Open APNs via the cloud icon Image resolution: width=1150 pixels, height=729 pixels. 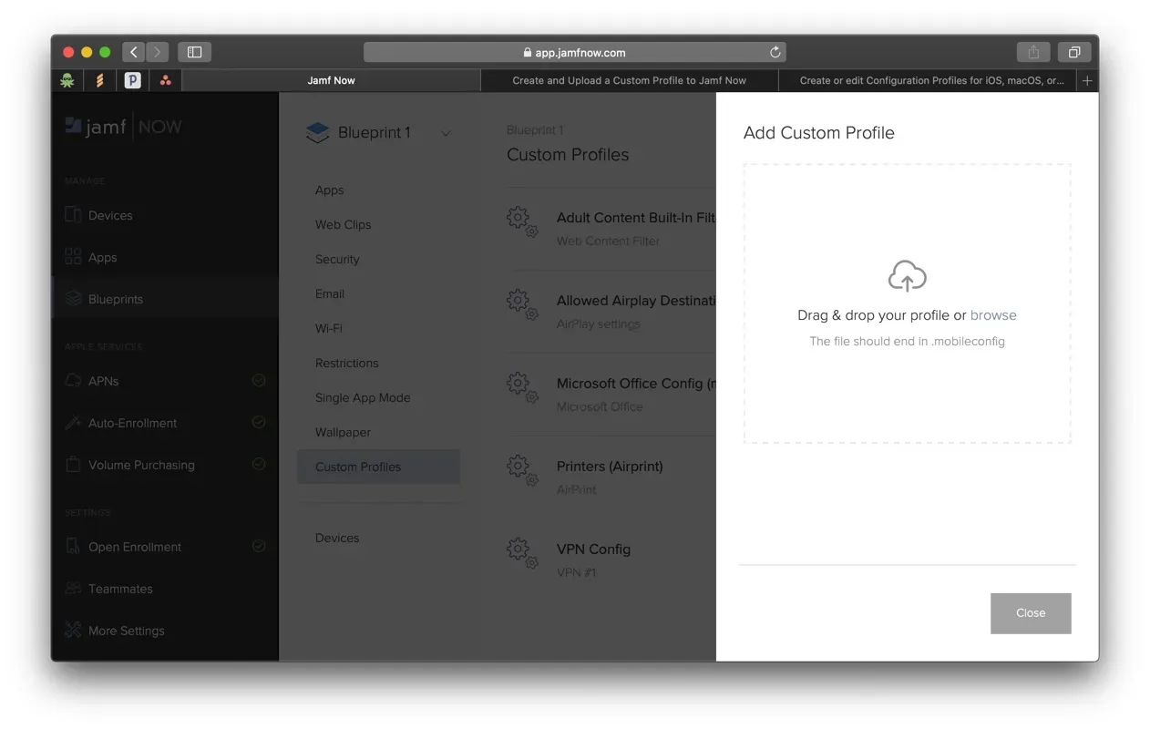[x=74, y=381]
